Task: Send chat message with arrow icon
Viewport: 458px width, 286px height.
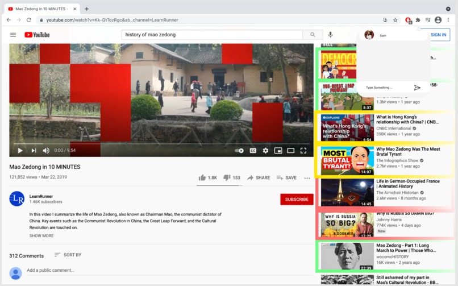Action: (417, 88)
